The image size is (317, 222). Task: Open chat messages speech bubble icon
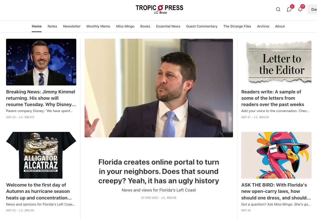coord(289,9)
